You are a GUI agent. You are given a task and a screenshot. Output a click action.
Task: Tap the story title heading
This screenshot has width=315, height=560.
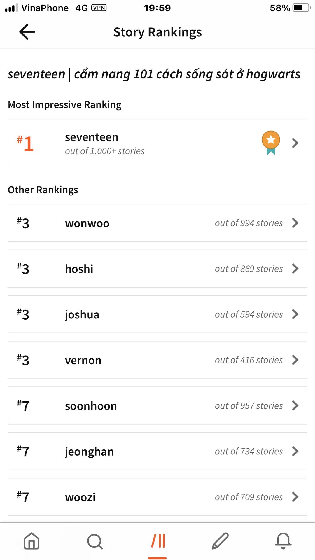point(154,74)
